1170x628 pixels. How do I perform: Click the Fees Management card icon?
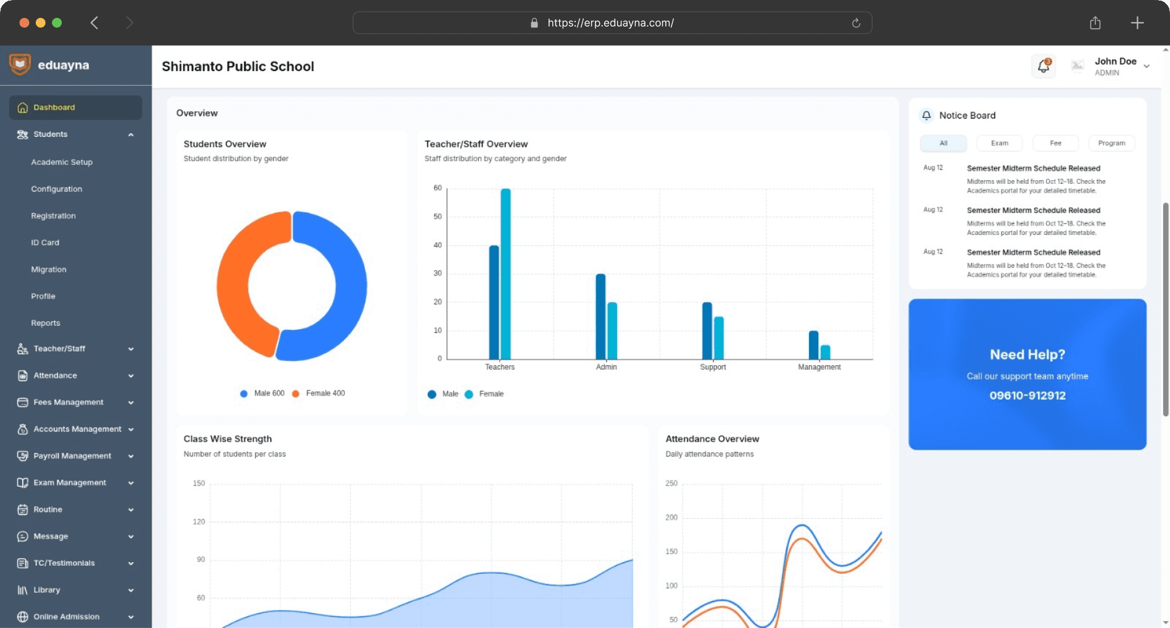tap(23, 402)
